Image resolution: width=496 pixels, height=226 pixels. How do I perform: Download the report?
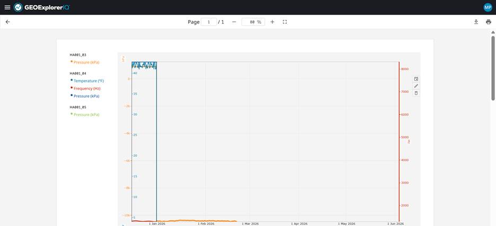pos(476,22)
